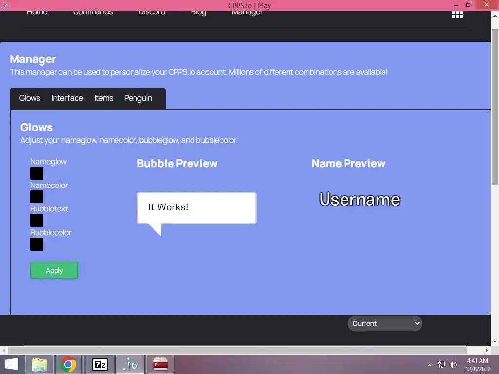Pick the Bubblecolor color swatch
This screenshot has height=374, width=499.
coord(37,244)
